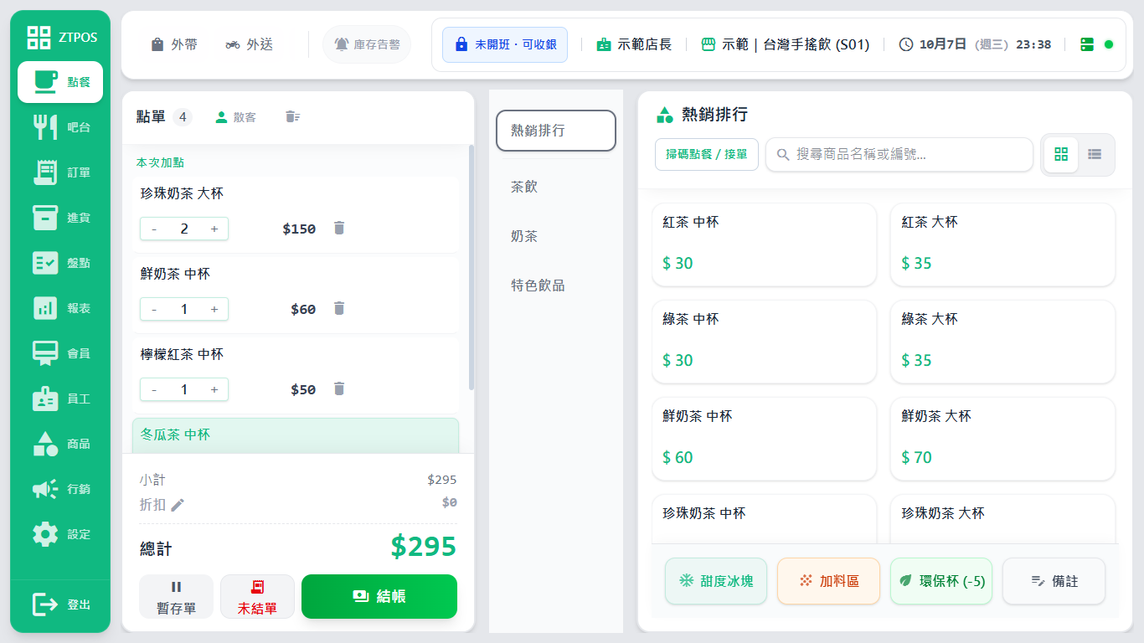Go to the 報表 reports page
Viewport: 1144px width, 643px height.
point(60,308)
